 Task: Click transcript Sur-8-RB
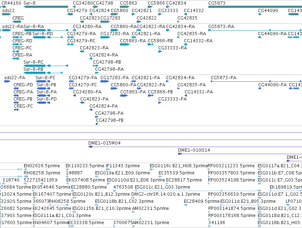coord(33,69)
